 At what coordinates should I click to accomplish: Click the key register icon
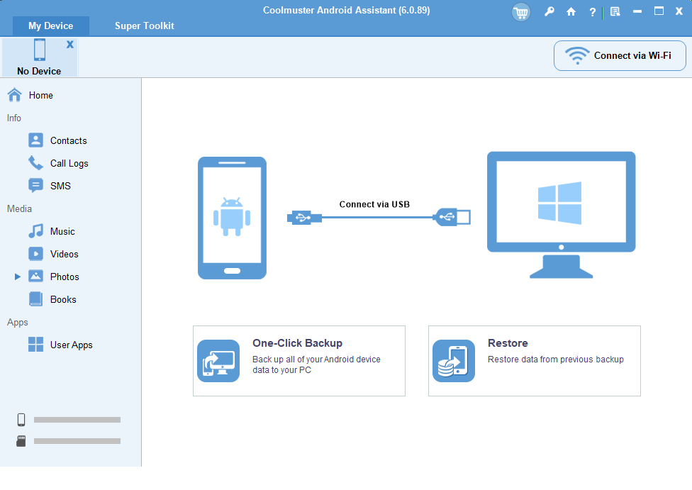[549, 12]
